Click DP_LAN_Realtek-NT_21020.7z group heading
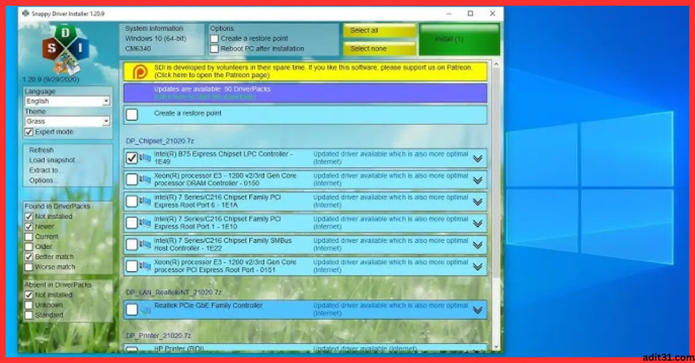 tap(173, 292)
